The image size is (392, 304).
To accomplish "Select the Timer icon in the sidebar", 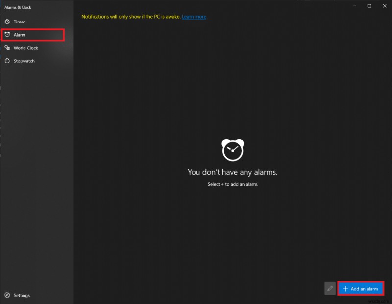I will pyautogui.click(x=7, y=22).
